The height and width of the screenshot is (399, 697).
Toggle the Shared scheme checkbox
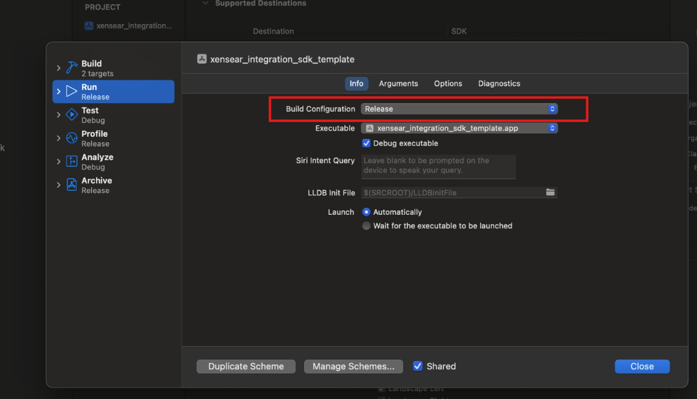(418, 366)
